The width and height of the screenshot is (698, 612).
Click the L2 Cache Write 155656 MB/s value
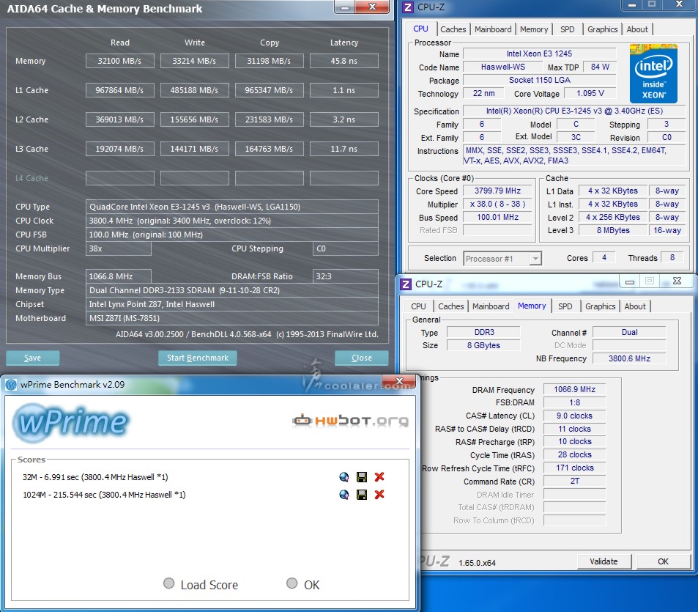(195, 119)
